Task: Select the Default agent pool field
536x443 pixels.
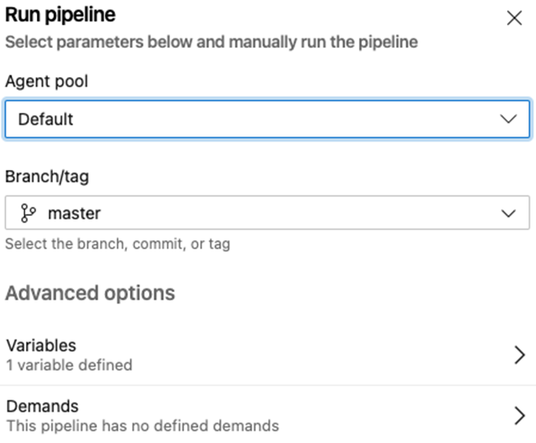Action: coord(267,119)
